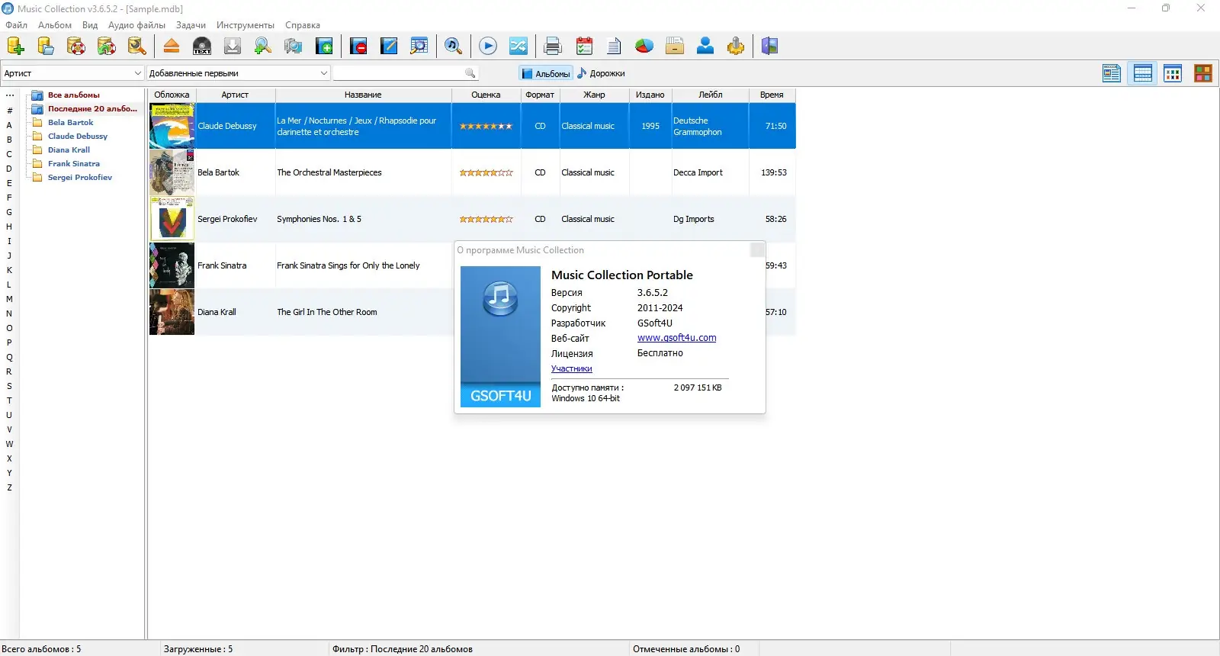Viewport: 1220px width, 656px height.
Task: Click the orange eject disc icon
Action: pos(172,46)
